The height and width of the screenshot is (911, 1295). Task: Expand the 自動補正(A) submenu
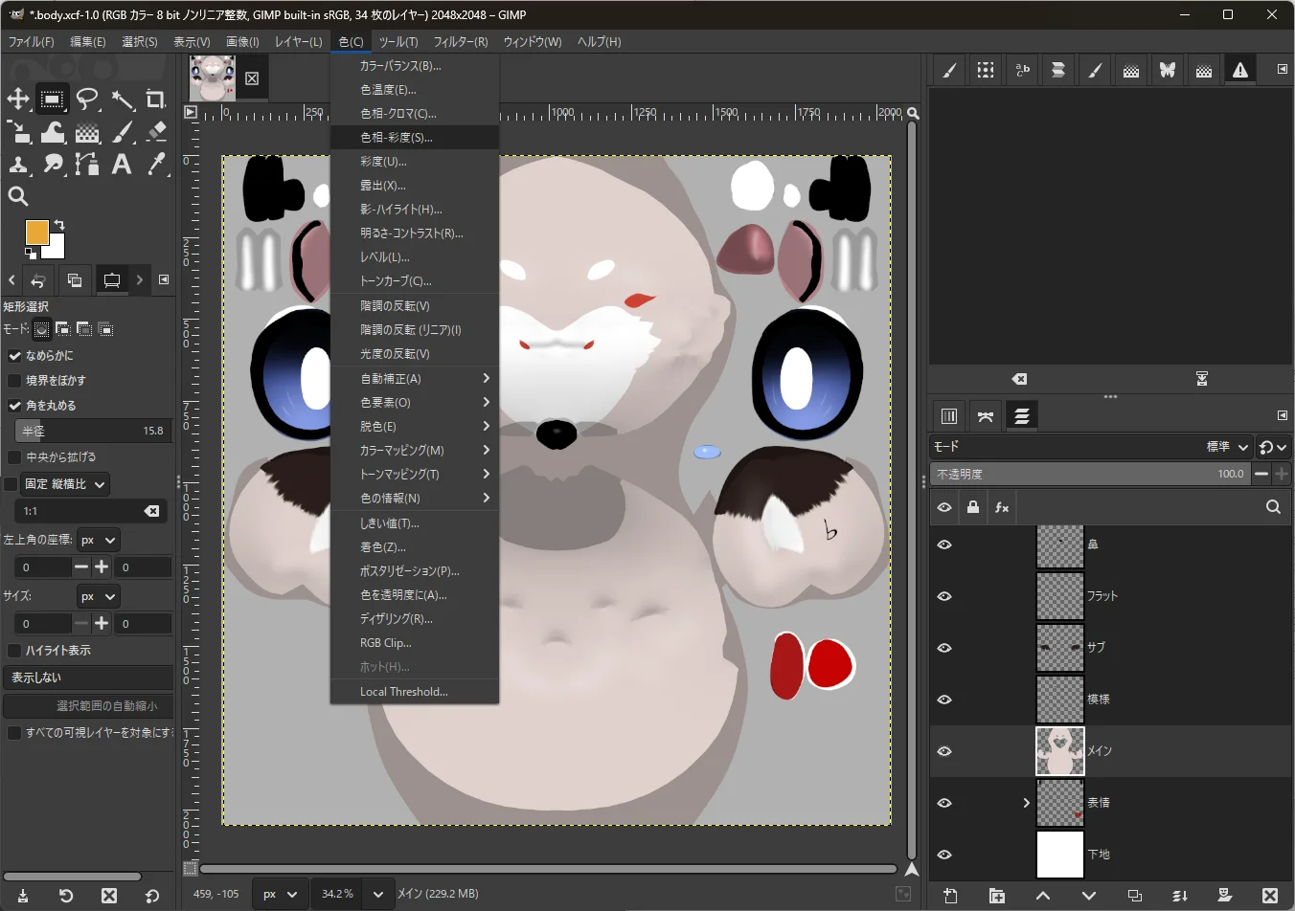click(415, 378)
